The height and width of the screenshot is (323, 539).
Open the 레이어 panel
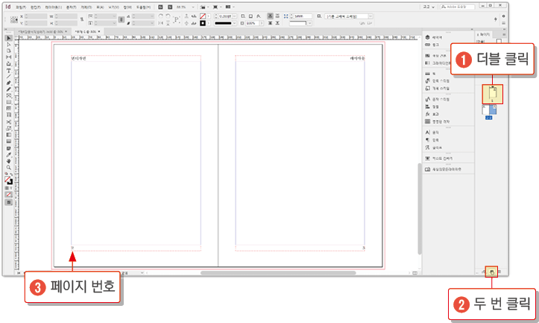click(434, 37)
